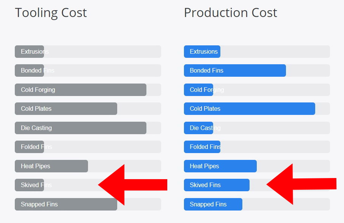Click the Production Cost heading
This screenshot has width=344, height=223.
(x=231, y=13)
